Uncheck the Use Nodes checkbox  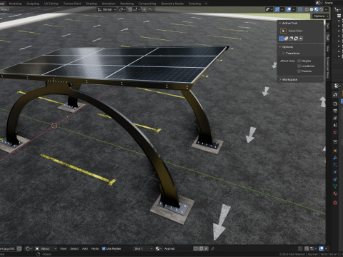(104, 248)
